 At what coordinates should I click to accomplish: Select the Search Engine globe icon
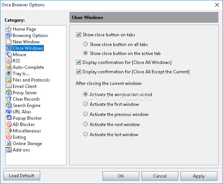9,105
